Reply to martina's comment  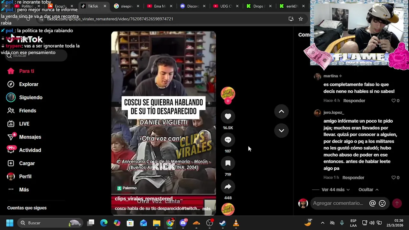coord(354,101)
